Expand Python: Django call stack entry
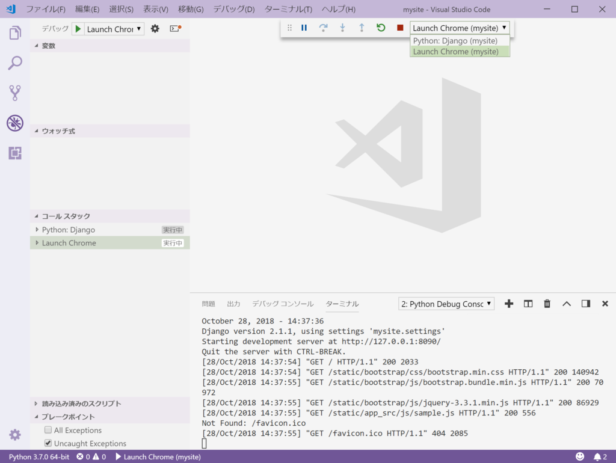Image resolution: width=616 pixels, height=463 pixels. (37, 229)
